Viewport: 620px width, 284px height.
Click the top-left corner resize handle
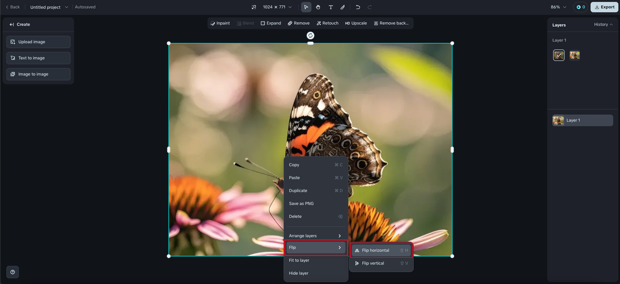169,43
